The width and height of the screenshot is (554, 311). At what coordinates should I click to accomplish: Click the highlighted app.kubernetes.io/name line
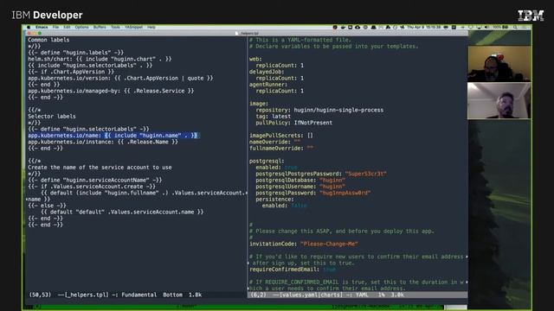pos(113,136)
